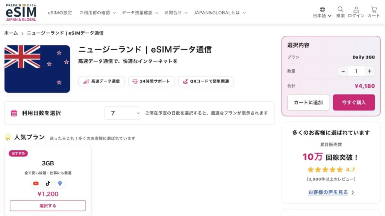Viewport: 385px width, 216px height.
Task: Expand the データ残量確認 menu
Action: point(140,13)
